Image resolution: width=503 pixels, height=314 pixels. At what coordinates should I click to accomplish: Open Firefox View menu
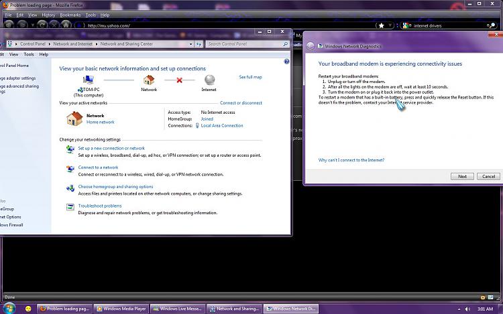pos(32,15)
